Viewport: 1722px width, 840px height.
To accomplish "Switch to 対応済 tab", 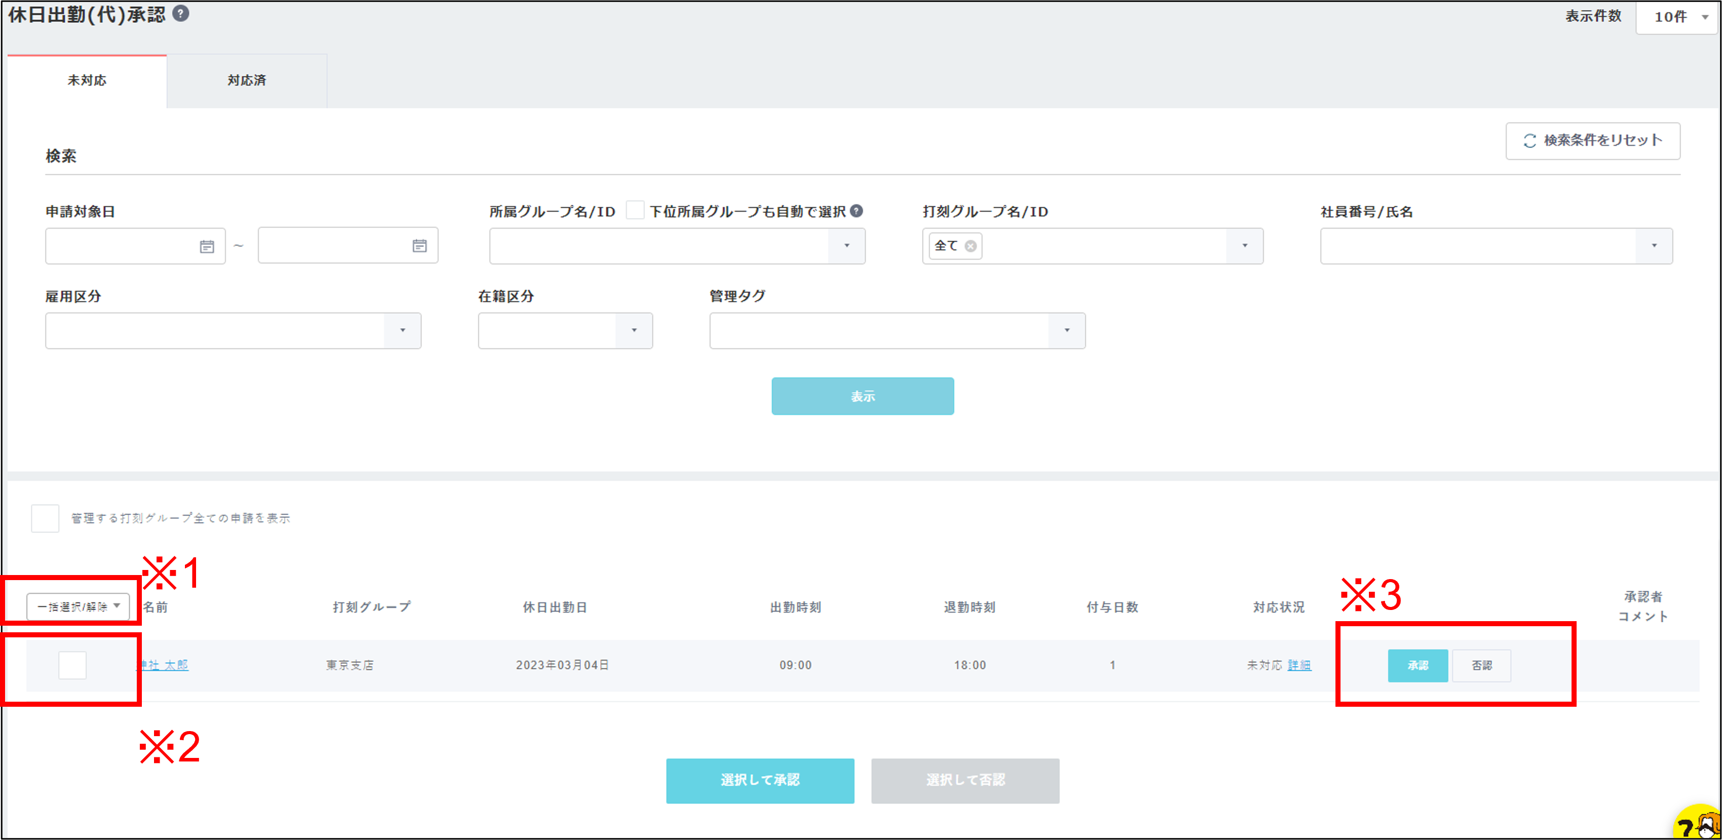I will (x=247, y=81).
